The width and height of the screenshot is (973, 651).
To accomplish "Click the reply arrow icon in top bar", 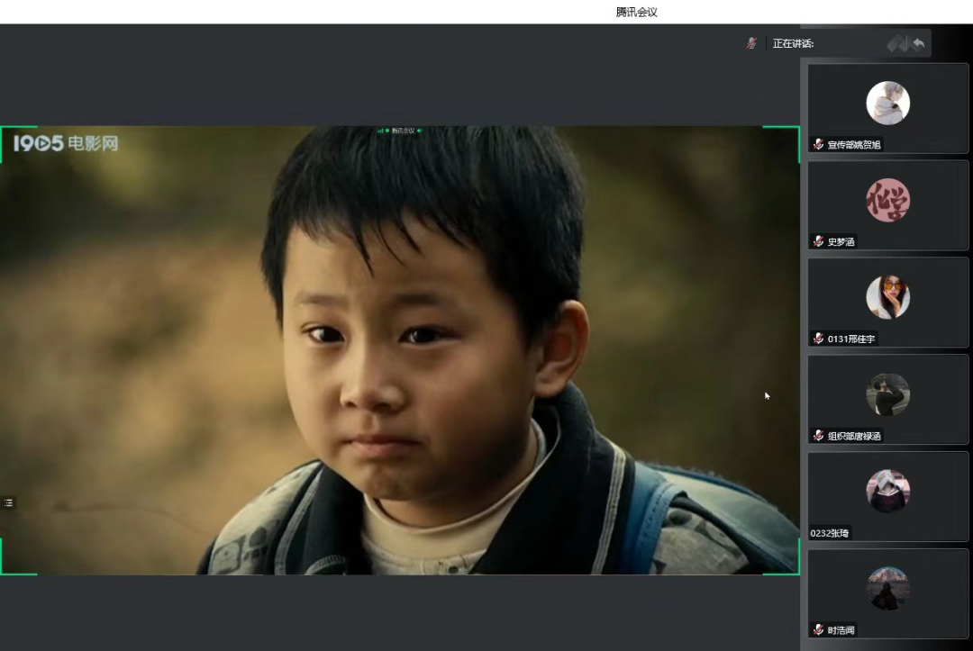I will point(918,43).
